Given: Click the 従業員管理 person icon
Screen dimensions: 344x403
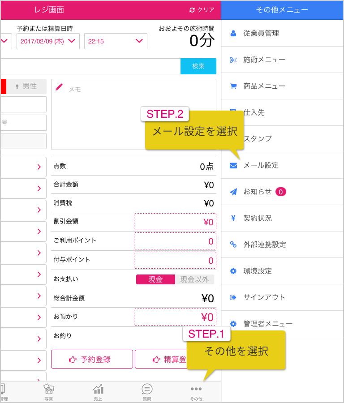Looking at the screenshot, I should tap(233, 34).
